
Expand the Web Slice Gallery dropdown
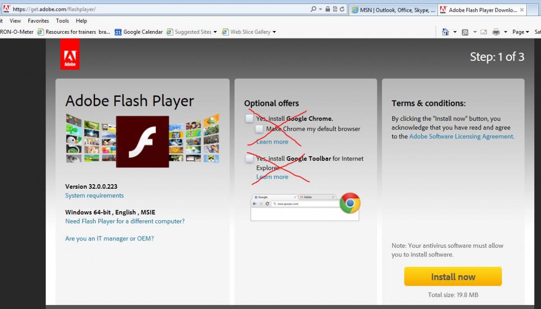pyautogui.click(x=274, y=32)
